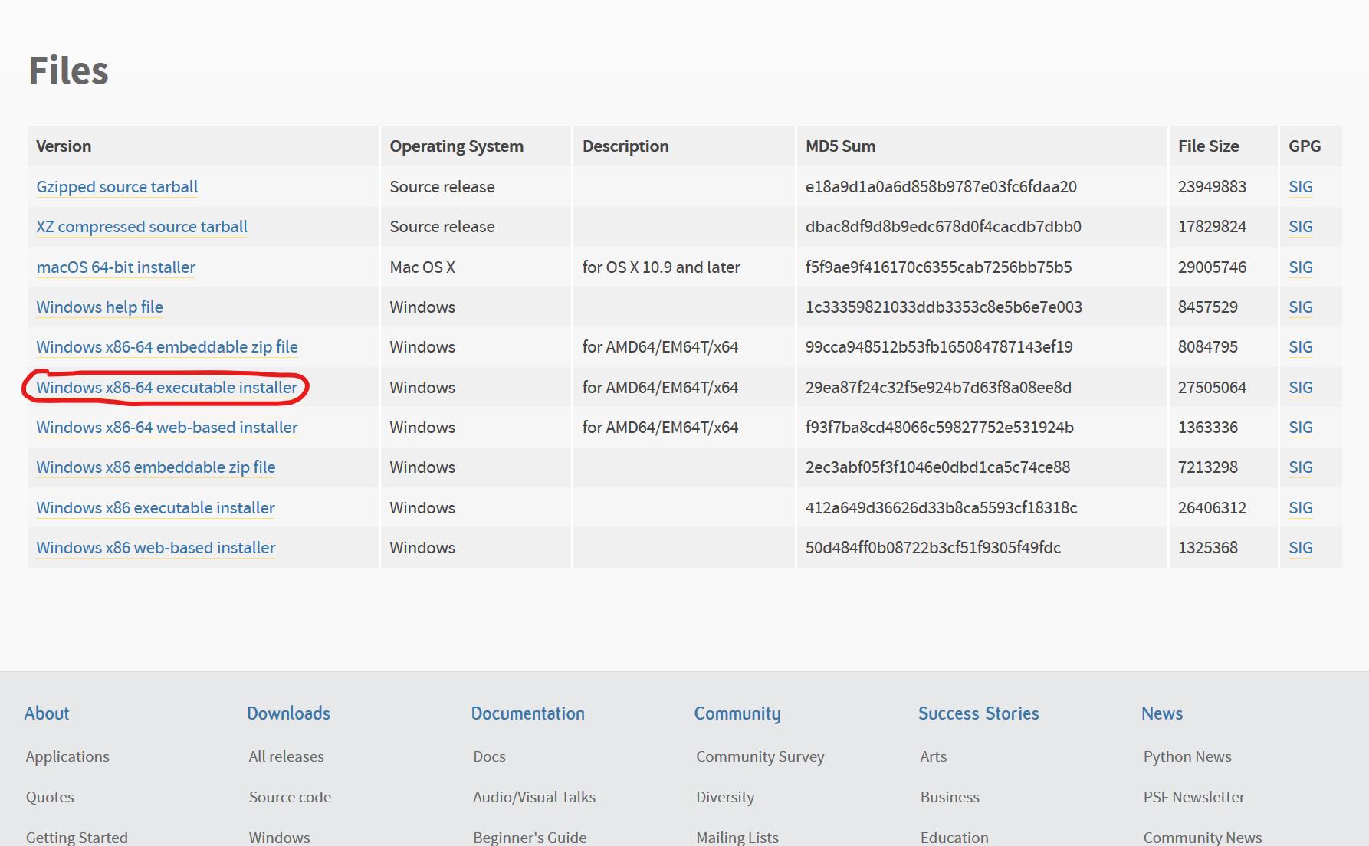Open Education under Success Stories
This screenshot has height=846, width=1369.
pos(954,838)
